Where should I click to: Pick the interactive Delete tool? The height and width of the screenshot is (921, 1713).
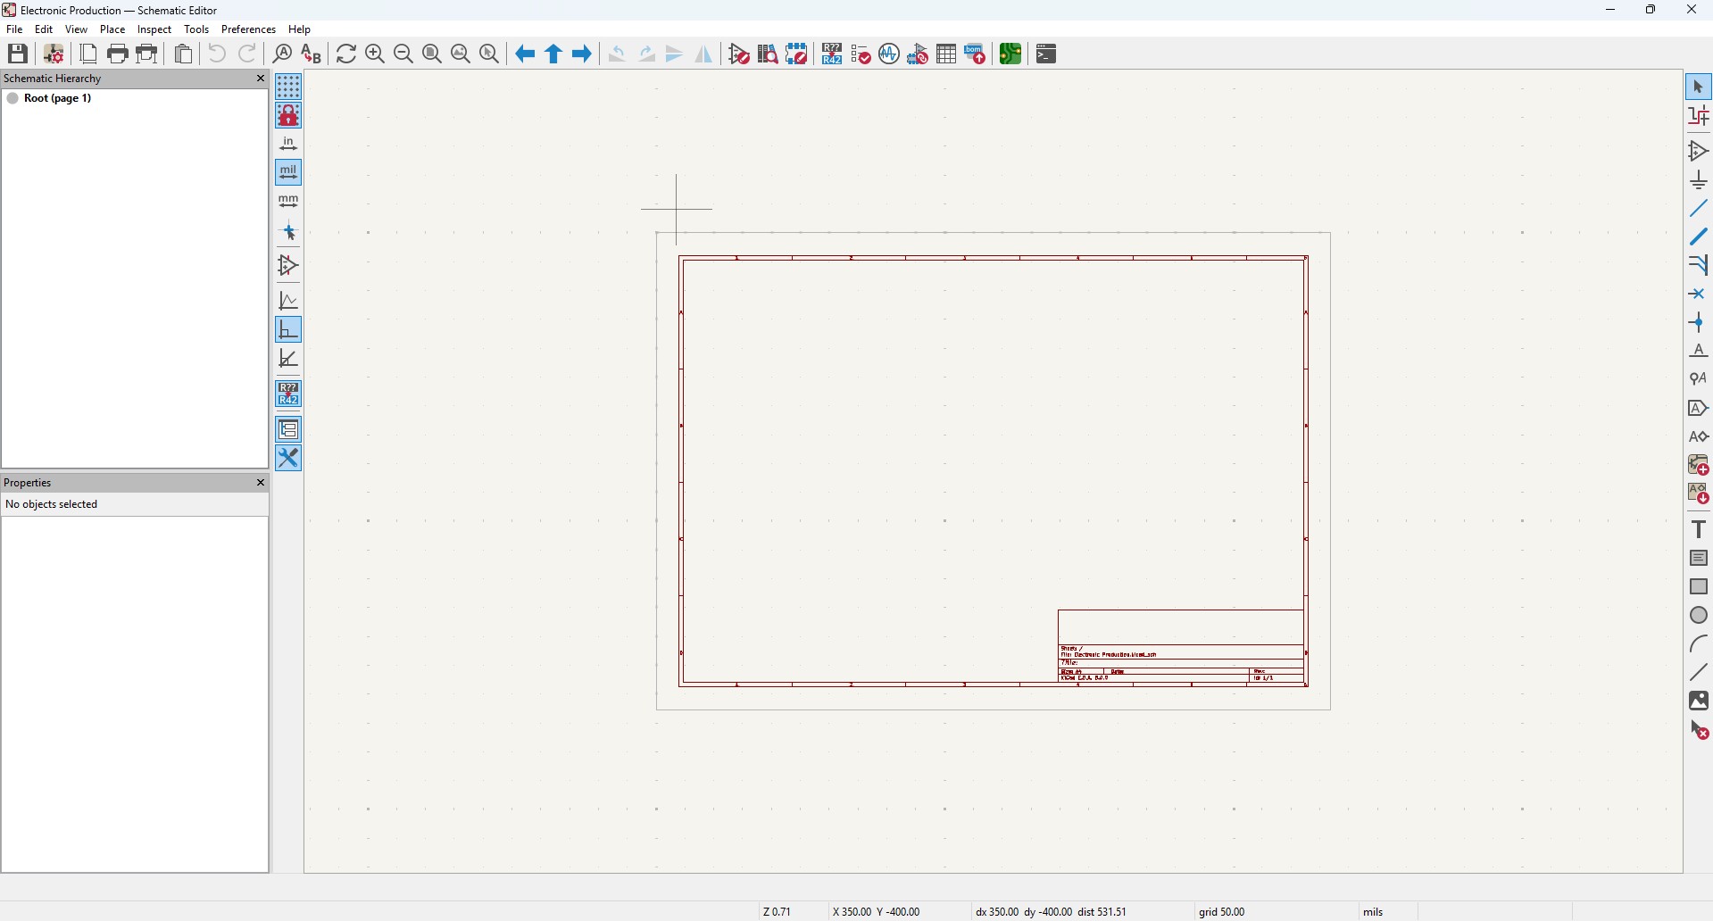click(x=1700, y=731)
